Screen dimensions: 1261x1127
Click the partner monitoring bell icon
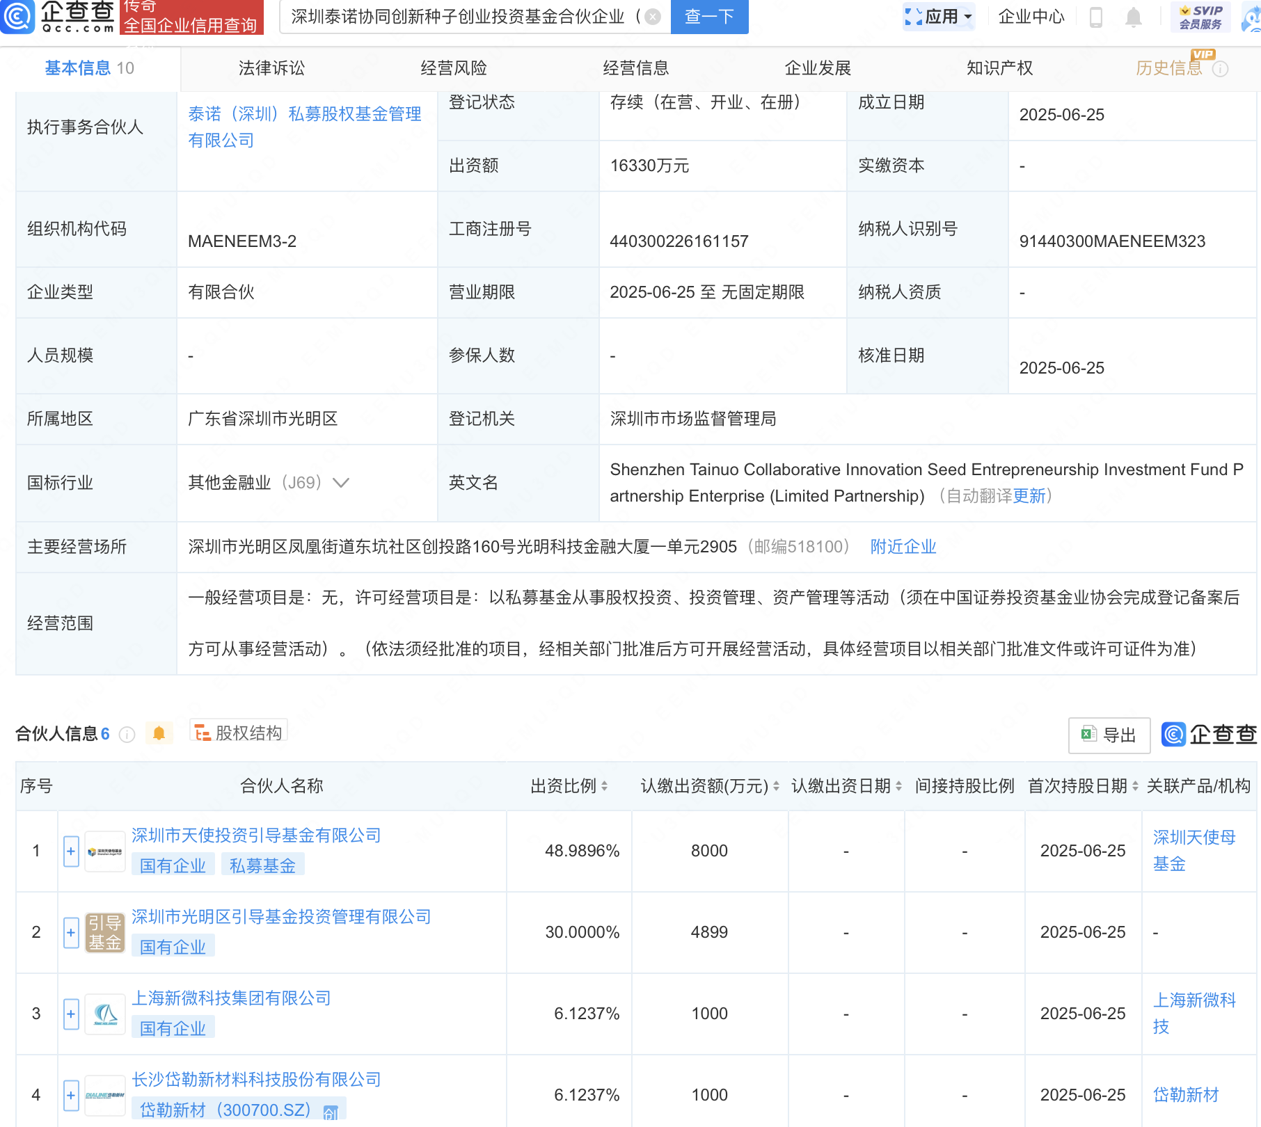pos(159,733)
